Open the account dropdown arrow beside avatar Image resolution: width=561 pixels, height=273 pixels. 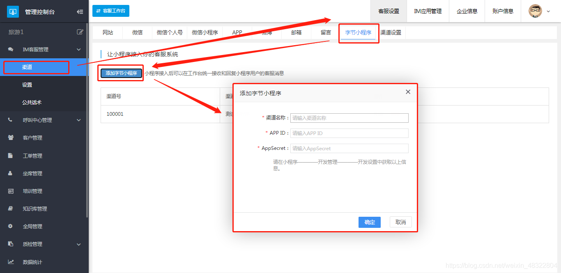click(548, 11)
